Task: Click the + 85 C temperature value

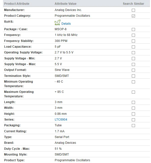Action: tap(59, 92)
